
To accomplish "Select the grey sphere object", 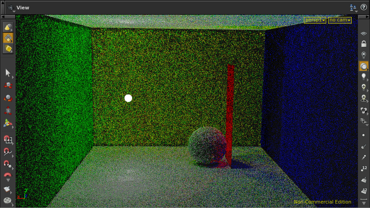I will pyautogui.click(x=207, y=146).
